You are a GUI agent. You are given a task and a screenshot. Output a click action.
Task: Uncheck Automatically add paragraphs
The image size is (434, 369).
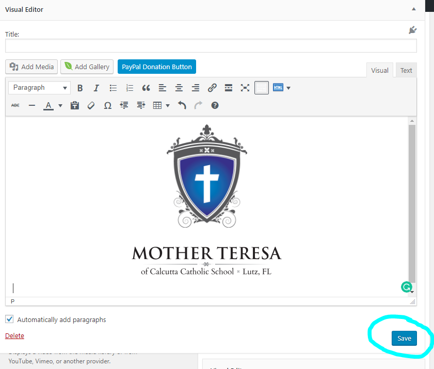coord(9,319)
